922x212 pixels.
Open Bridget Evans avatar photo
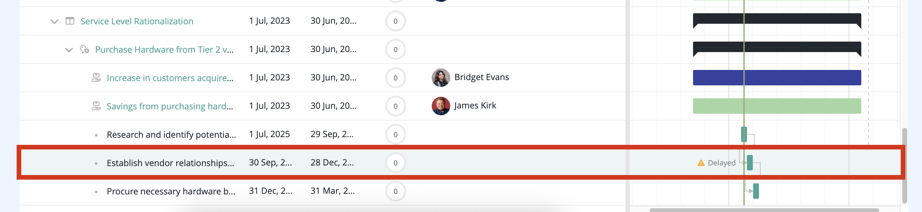pyautogui.click(x=441, y=78)
